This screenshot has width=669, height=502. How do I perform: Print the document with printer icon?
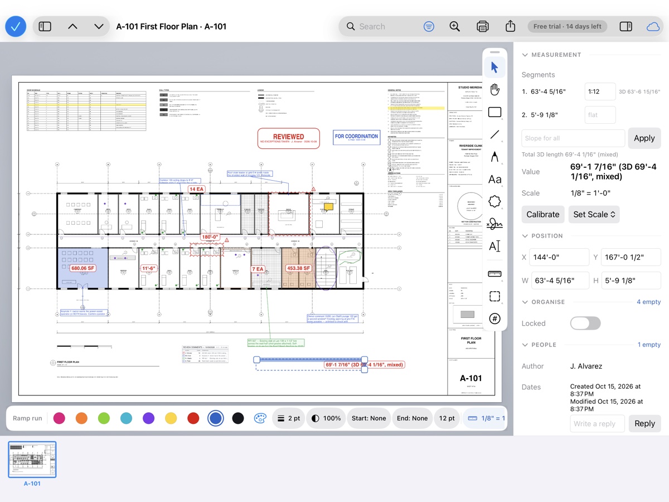pyautogui.click(x=483, y=26)
